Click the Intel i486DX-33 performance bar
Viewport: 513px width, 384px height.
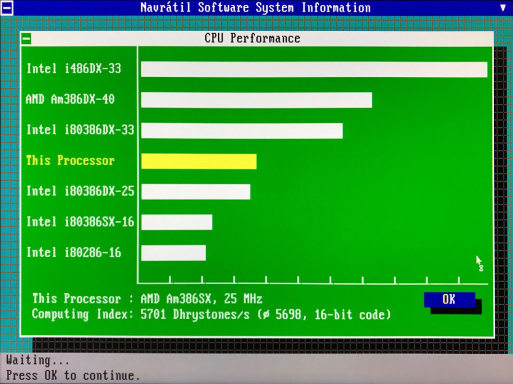point(314,70)
